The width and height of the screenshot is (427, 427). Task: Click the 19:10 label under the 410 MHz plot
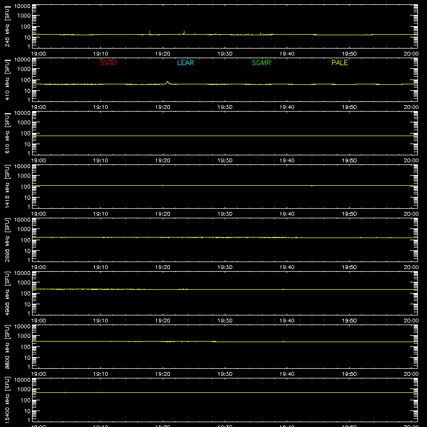point(100,107)
